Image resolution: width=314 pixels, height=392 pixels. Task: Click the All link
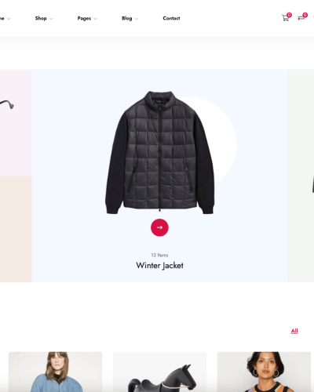[294, 331]
